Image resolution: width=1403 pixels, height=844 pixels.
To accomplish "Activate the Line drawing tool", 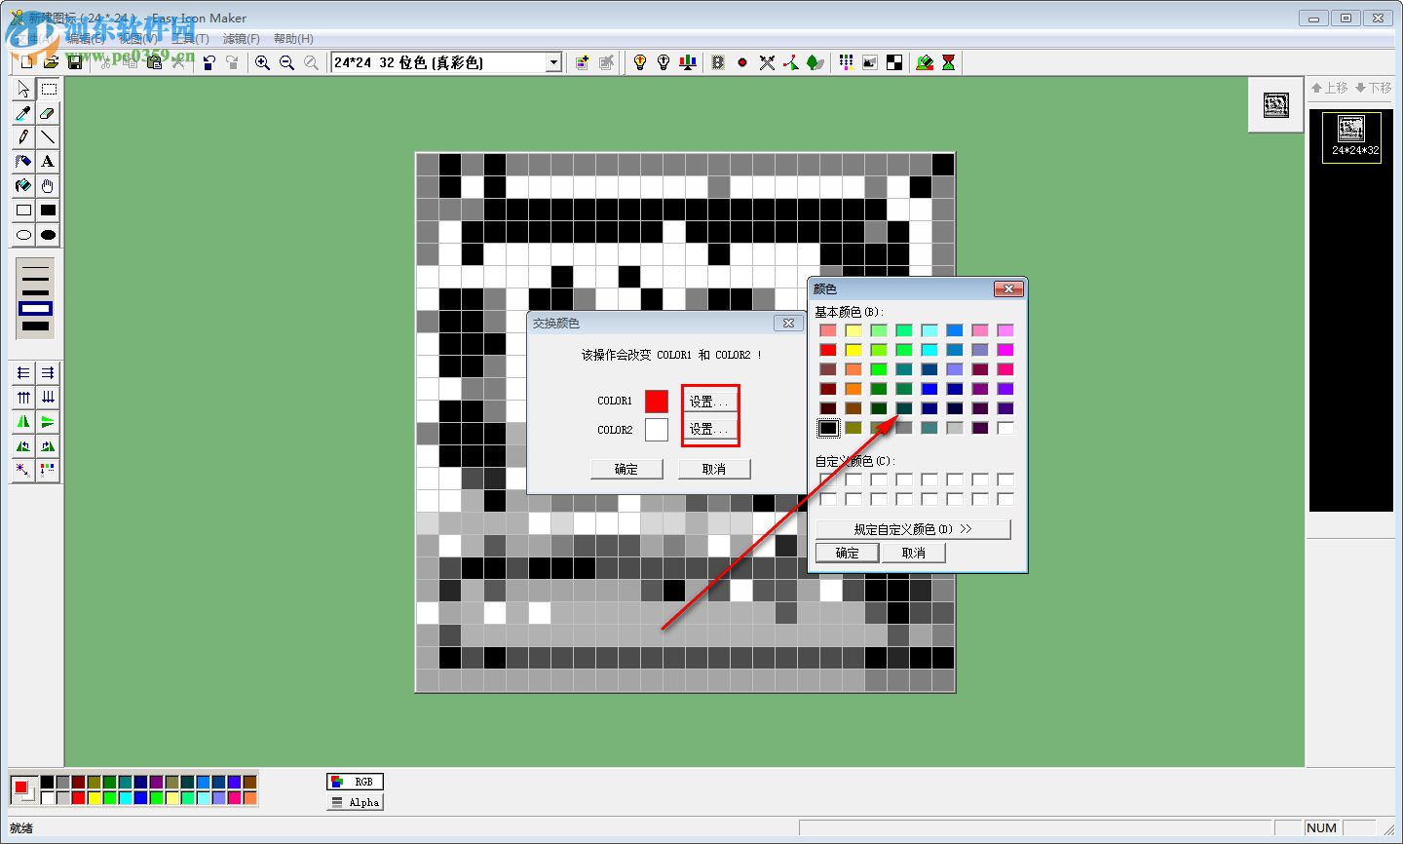I will pyautogui.click(x=48, y=137).
